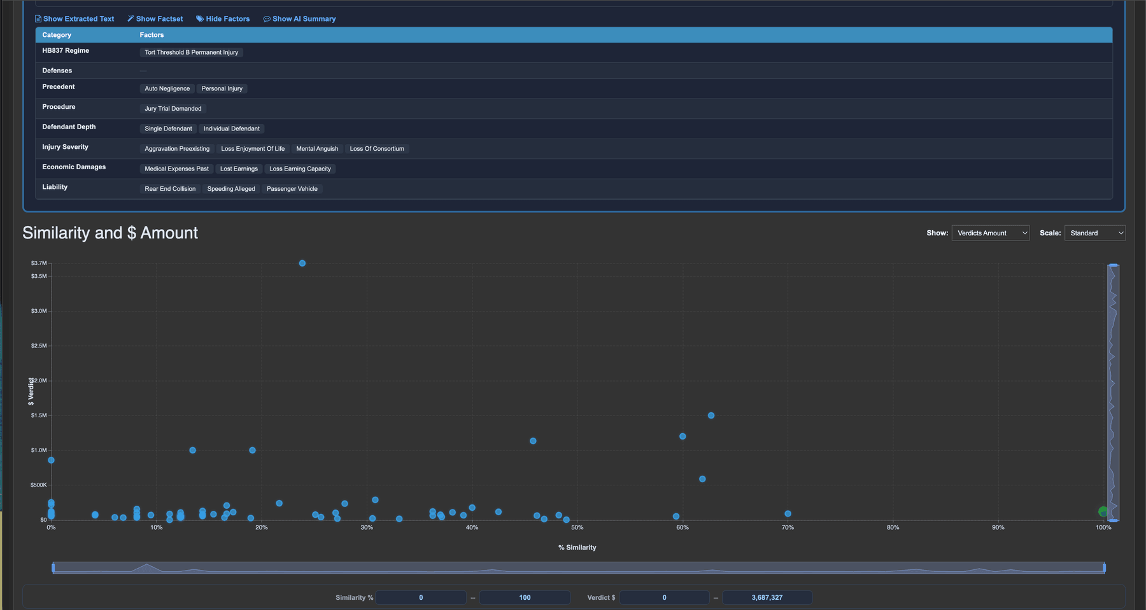Click the Verdict $ maximum input 3,687,327
Image resolution: width=1146 pixels, height=610 pixels.
coord(767,598)
